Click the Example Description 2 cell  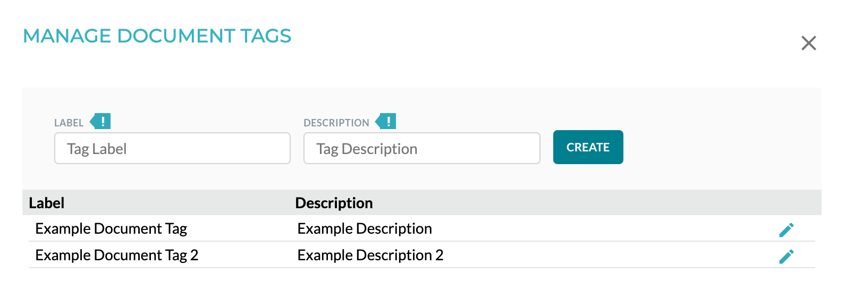click(370, 255)
